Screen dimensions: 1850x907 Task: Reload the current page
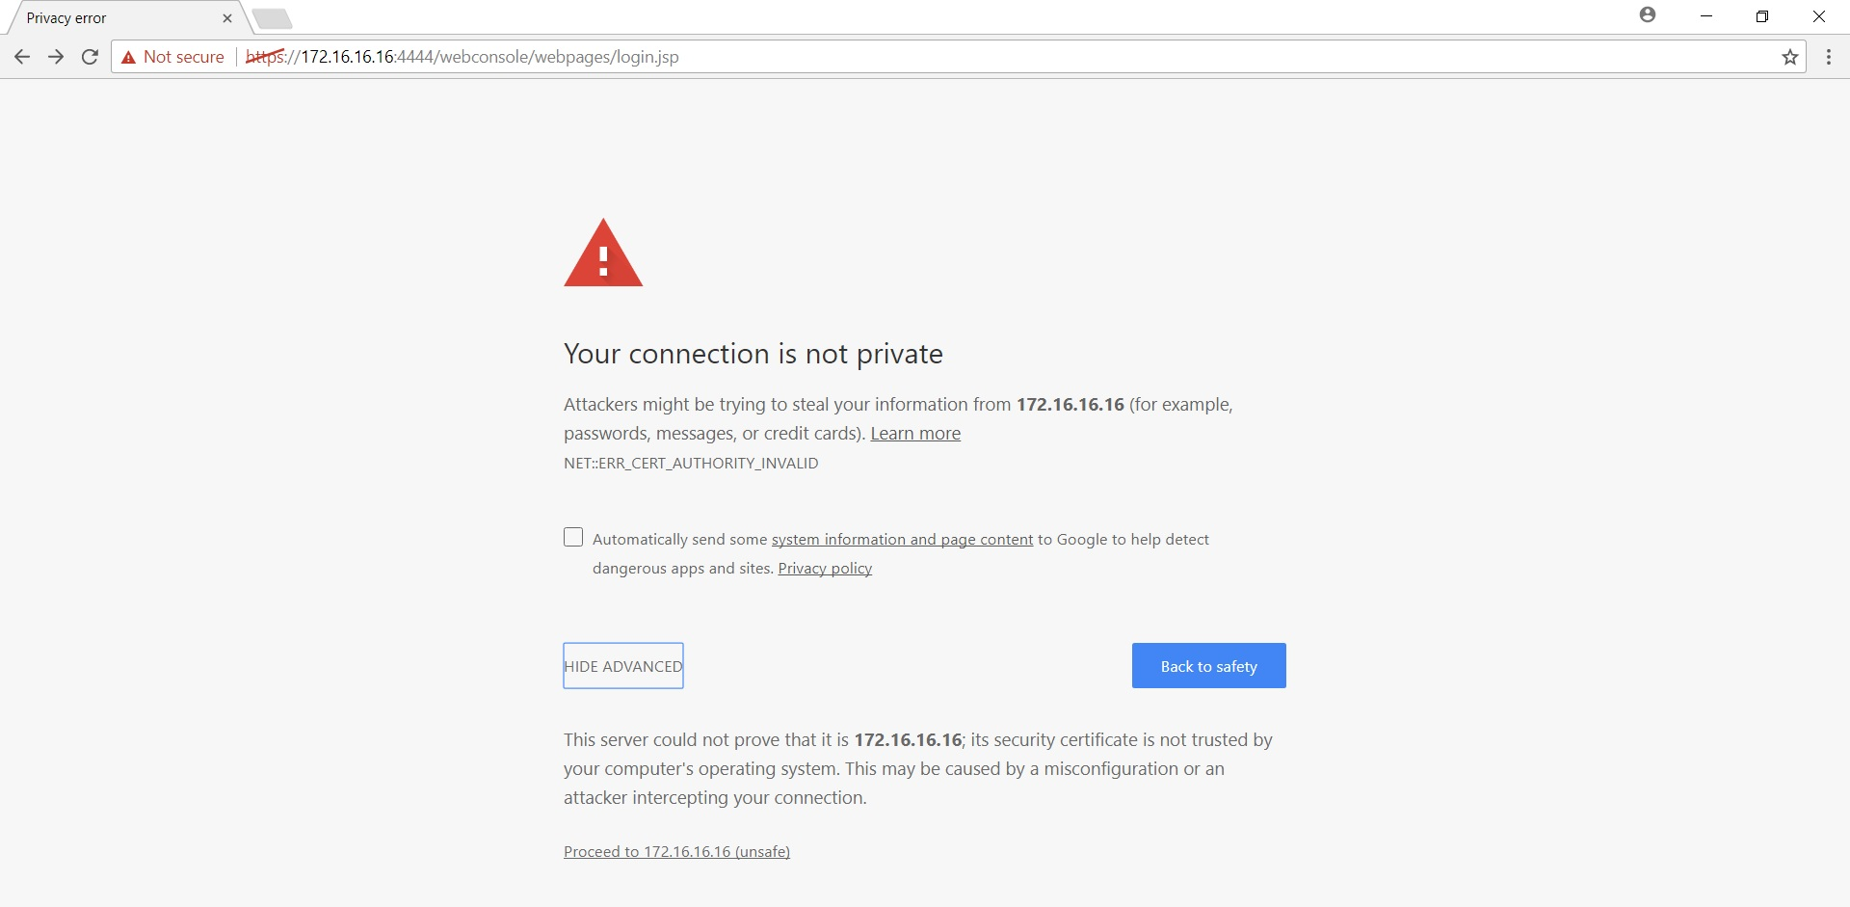click(89, 57)
